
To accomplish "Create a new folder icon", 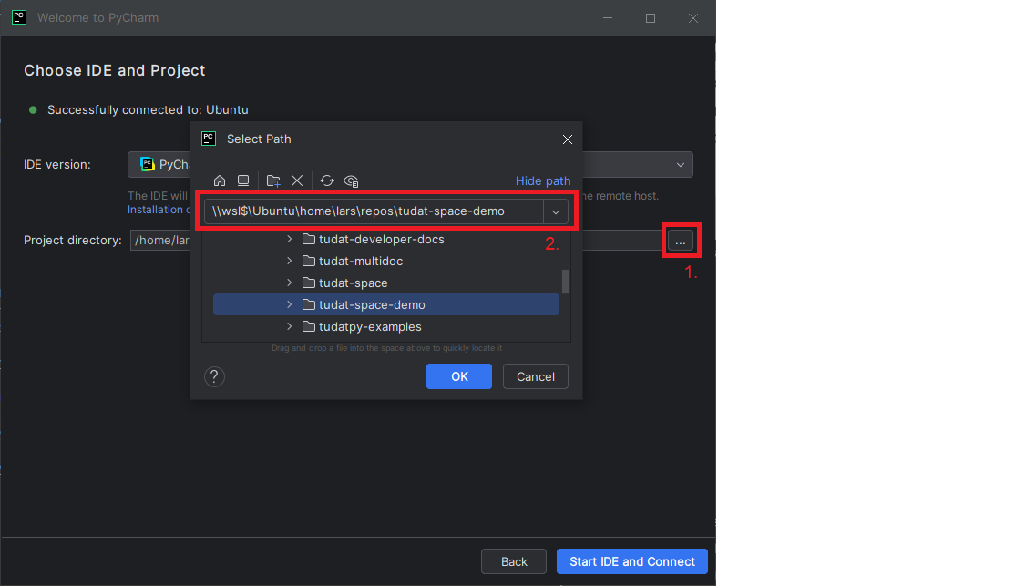I will pos(273,180).
